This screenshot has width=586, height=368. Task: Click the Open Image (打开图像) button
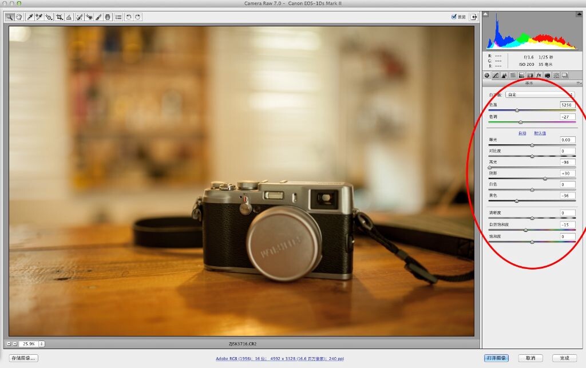point(496,358)
